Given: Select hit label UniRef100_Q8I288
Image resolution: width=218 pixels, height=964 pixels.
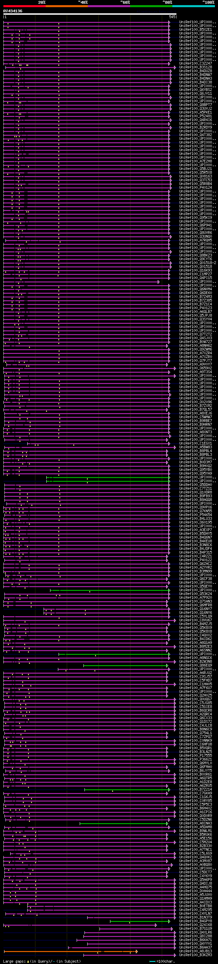Looking at the screenshot, I should pyautogui.click(x=195, y=936).
